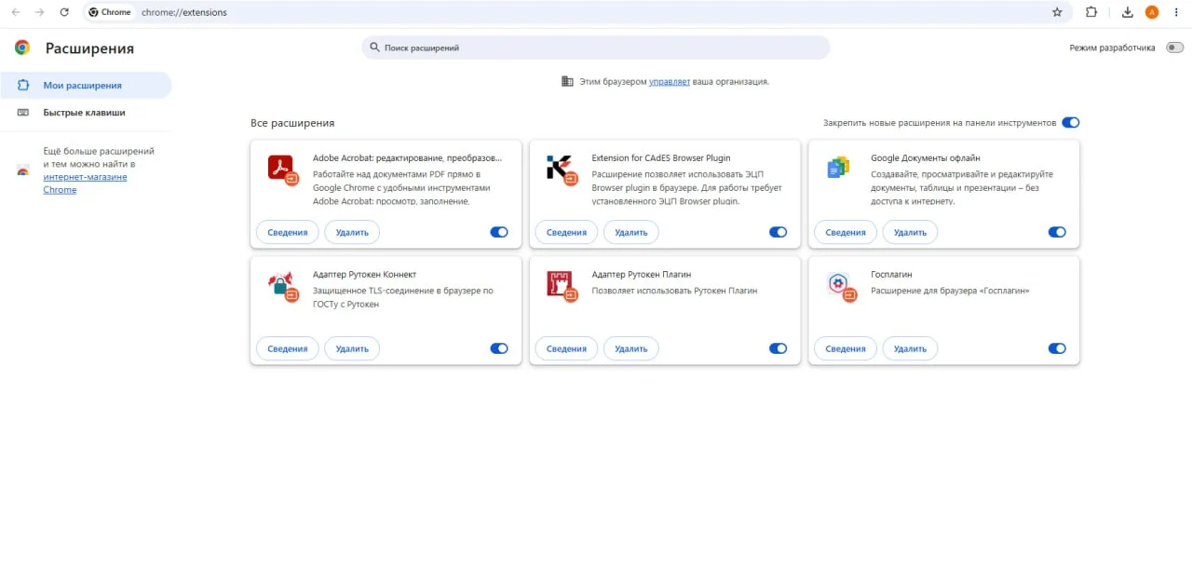The image size is (1192, 571).
Task: Click the Chrome site info chip
Action: 110,12
